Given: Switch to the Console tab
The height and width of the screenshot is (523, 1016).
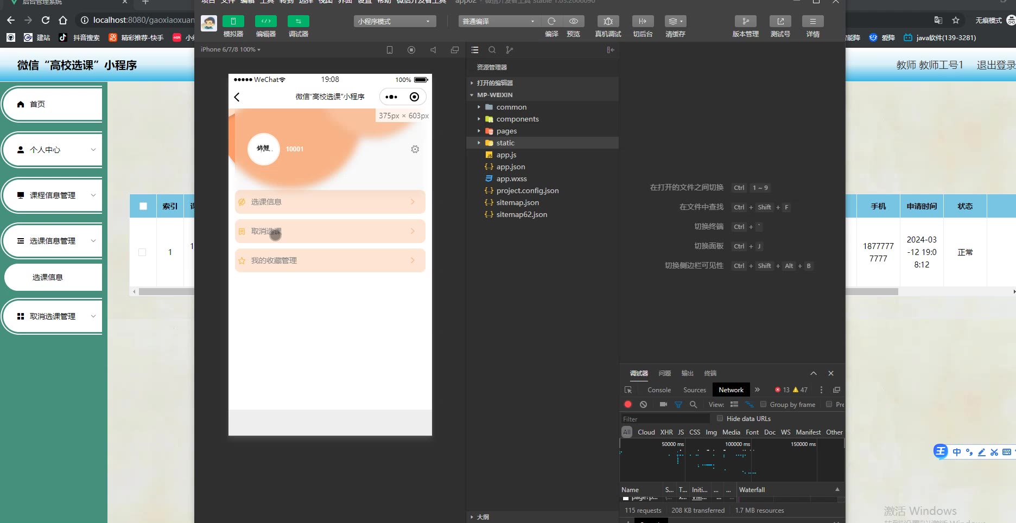Looking at the screenshot, I should (x=659, y=390).
